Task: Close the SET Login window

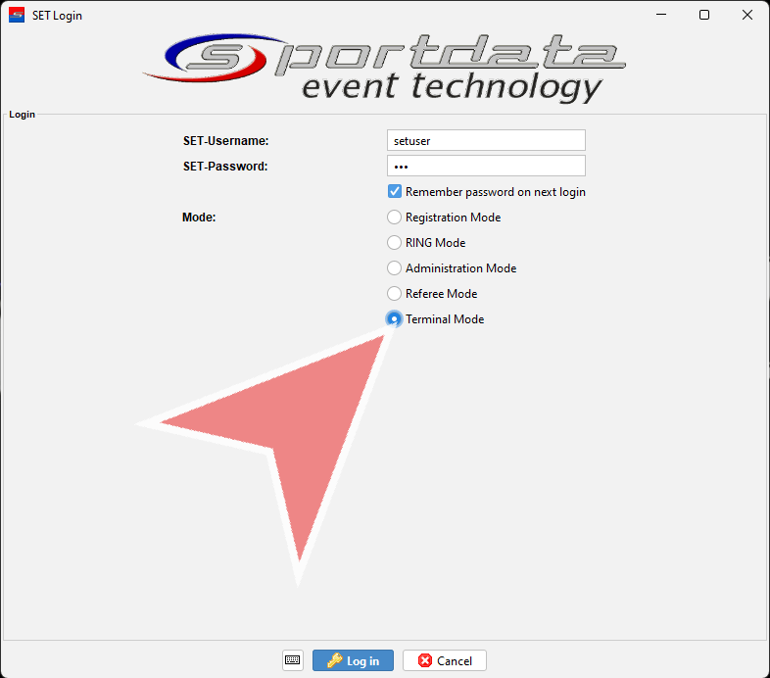Action: (747, 15)
